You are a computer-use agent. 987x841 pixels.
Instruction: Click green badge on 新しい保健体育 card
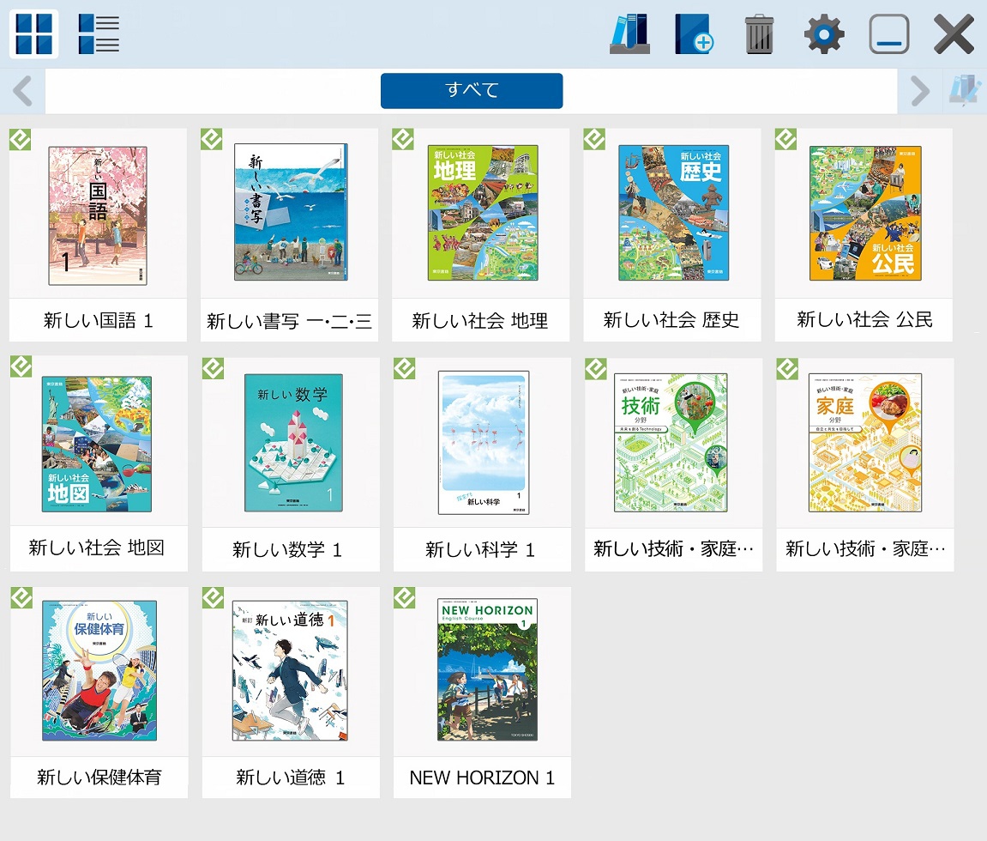21,598
